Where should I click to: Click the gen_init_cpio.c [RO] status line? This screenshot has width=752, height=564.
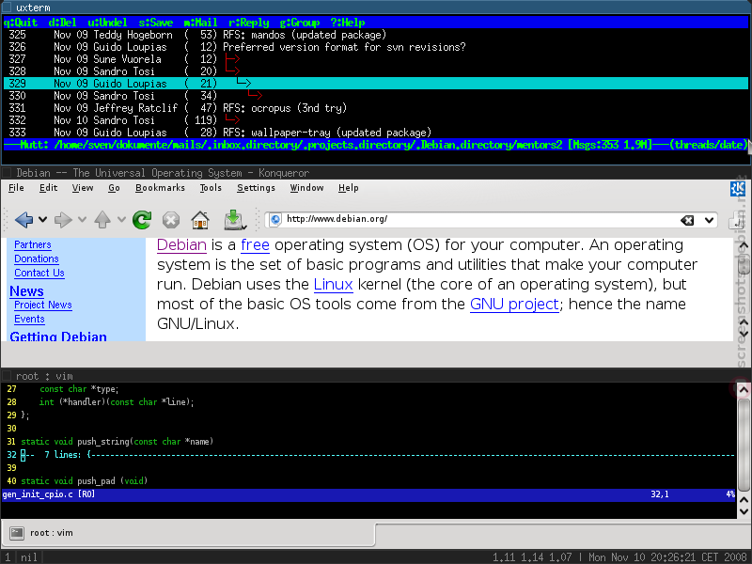368,494
